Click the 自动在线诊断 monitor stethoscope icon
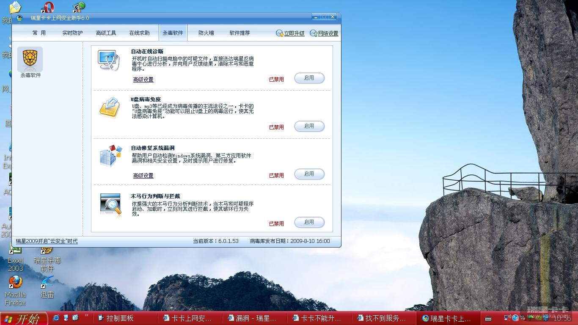 pyautogui.click(x=109, y=61)
